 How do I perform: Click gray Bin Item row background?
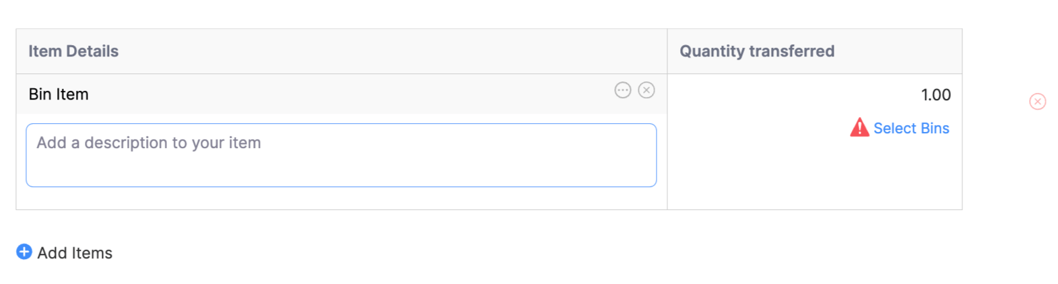[337, 94]
